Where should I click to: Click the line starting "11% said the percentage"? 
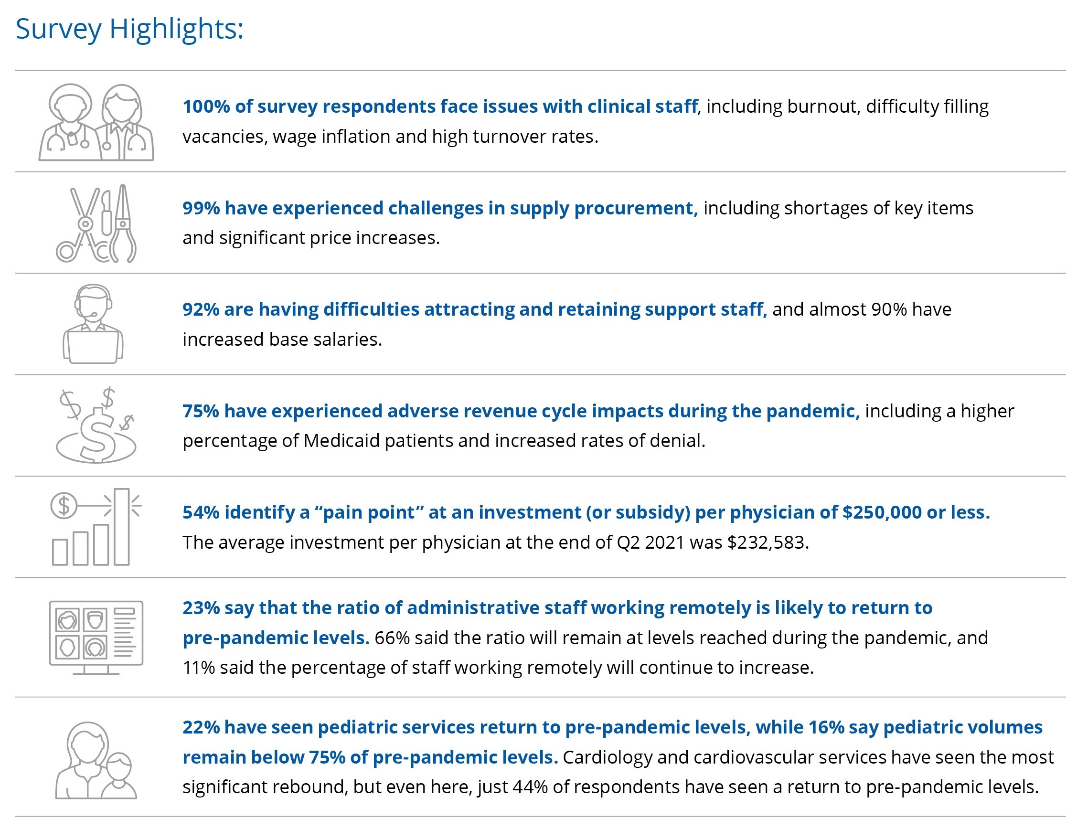coord(498,668)
